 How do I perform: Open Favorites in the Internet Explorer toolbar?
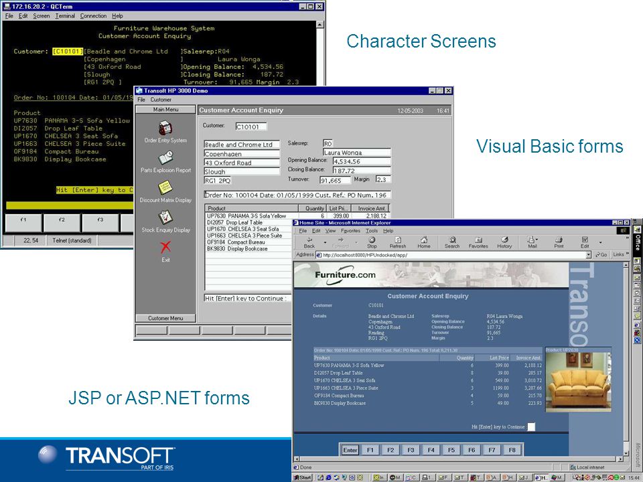tap(478, 242)
